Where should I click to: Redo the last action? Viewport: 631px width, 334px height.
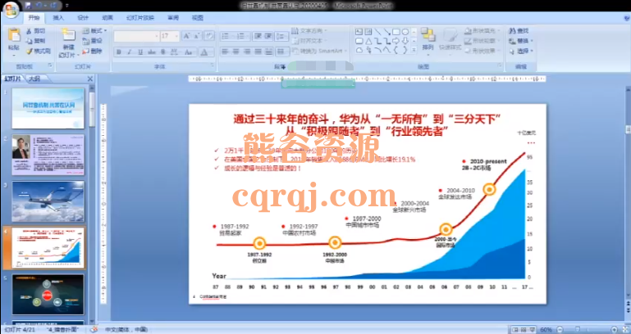pyautogui.click(x=53, y=6)
